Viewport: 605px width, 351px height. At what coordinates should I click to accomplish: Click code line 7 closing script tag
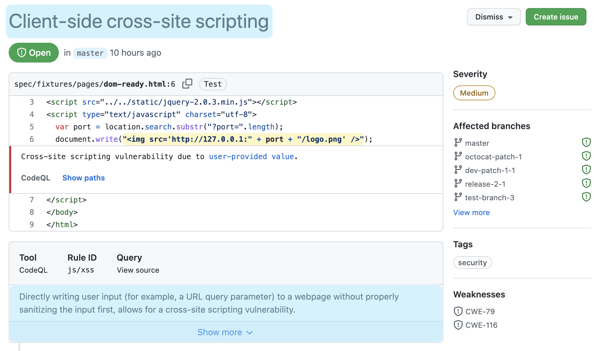pyautogui.click(x=67, y=200)
